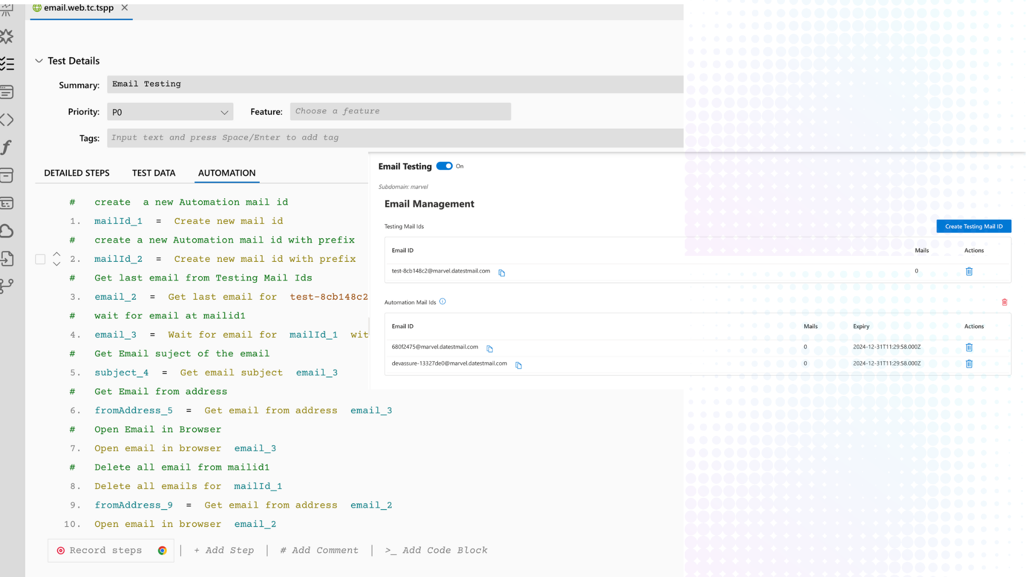The height and width of the screenshot is (577, 1026).
Task: Click the Summary field with Email Testing
Action: coord(395,84)
